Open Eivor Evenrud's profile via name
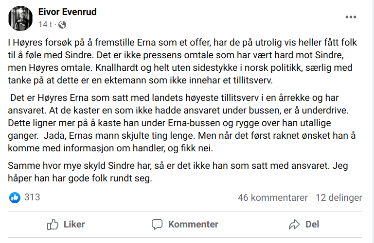This screenshot has width=374, height=243. pos(69,12)
